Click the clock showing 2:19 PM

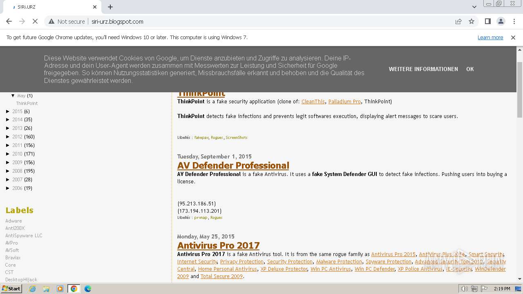coord(502,289)
